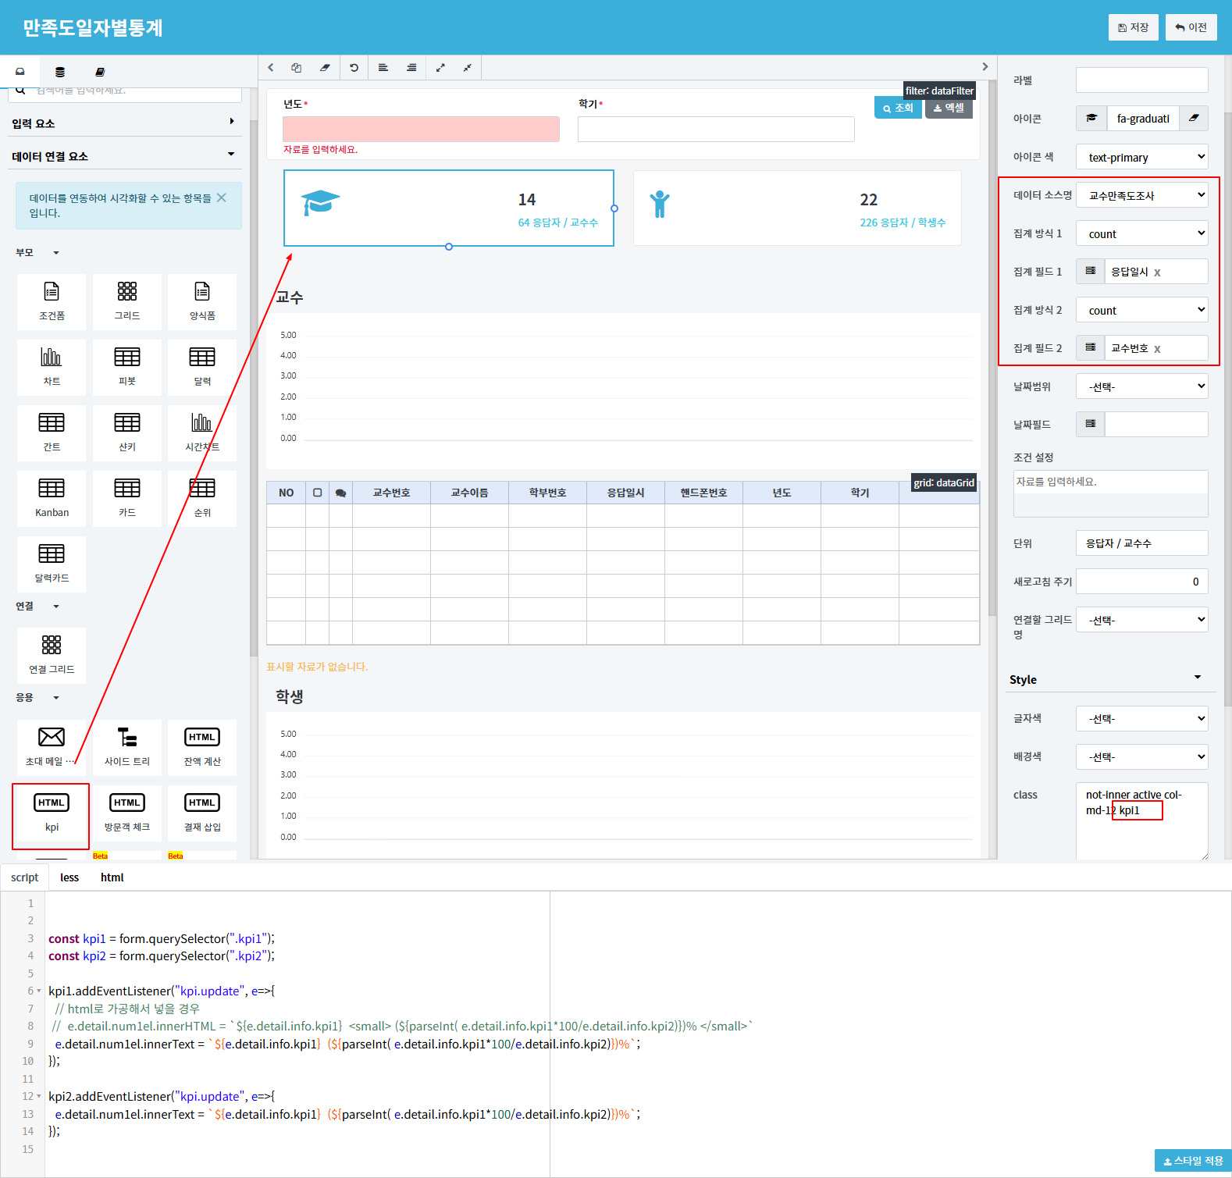Open the inbox tab icon in left panel

coord(20,71)
